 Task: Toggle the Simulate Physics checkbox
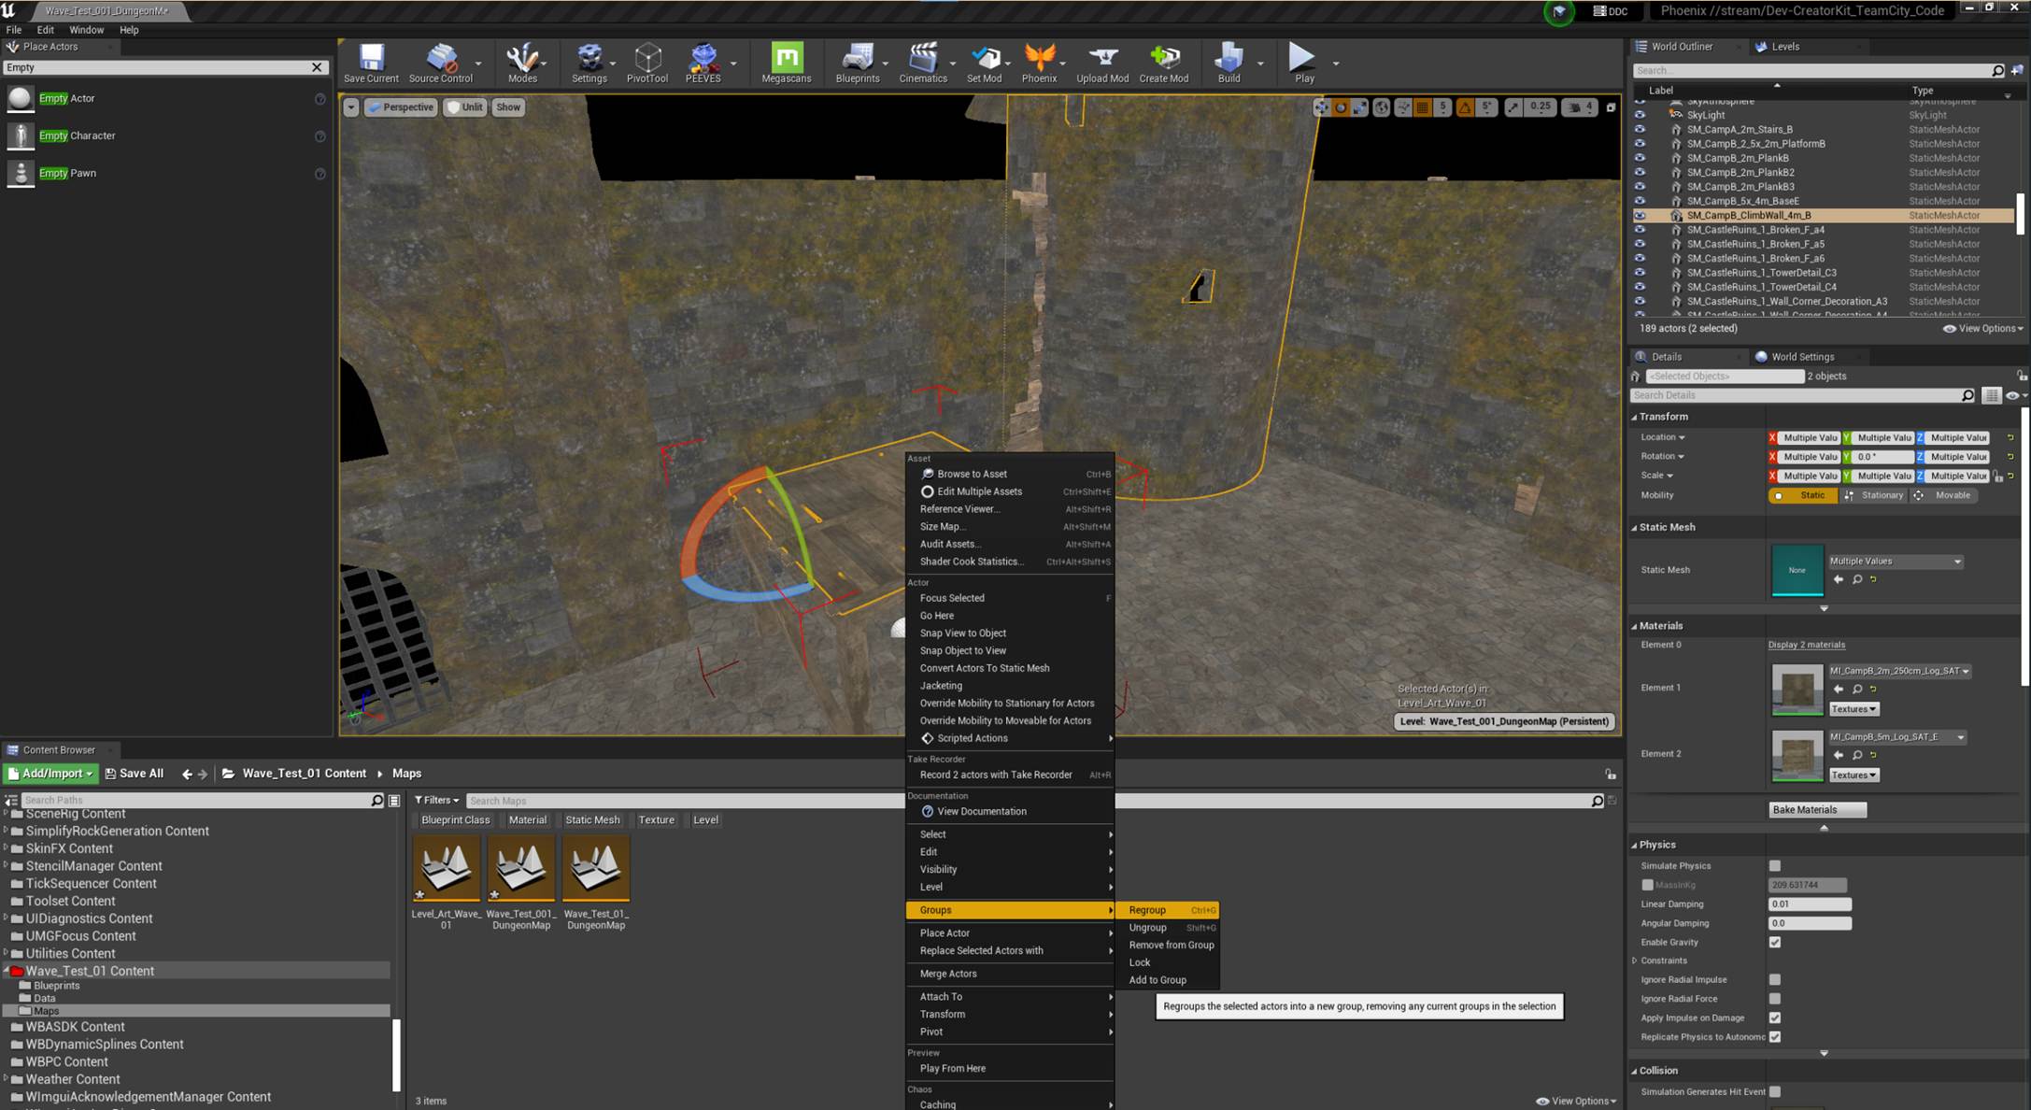click(1774, 866)
